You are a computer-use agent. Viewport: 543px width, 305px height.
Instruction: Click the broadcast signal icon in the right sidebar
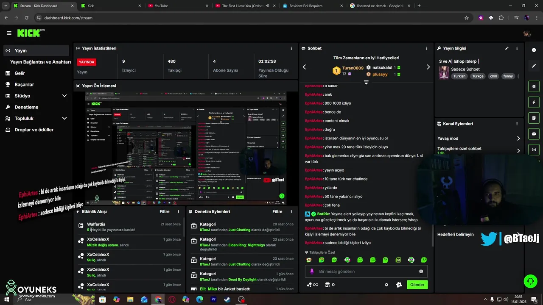click(534, 150)
